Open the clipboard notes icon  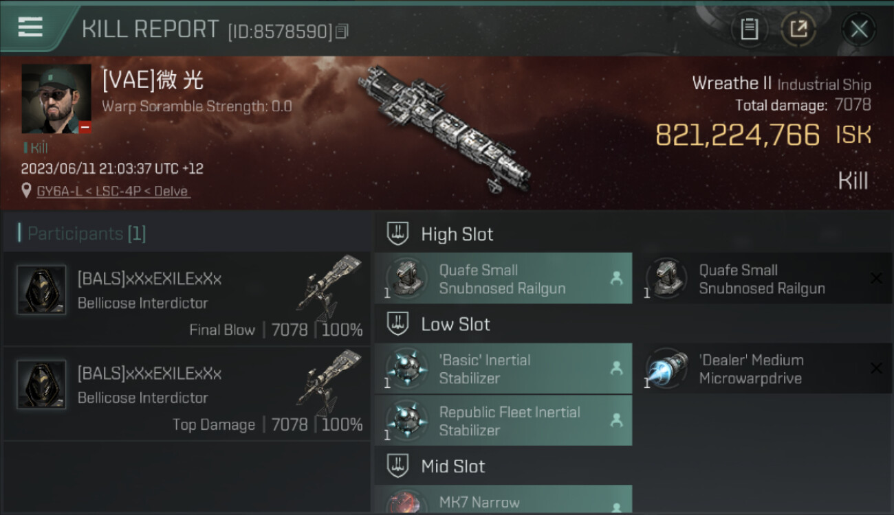749,29
